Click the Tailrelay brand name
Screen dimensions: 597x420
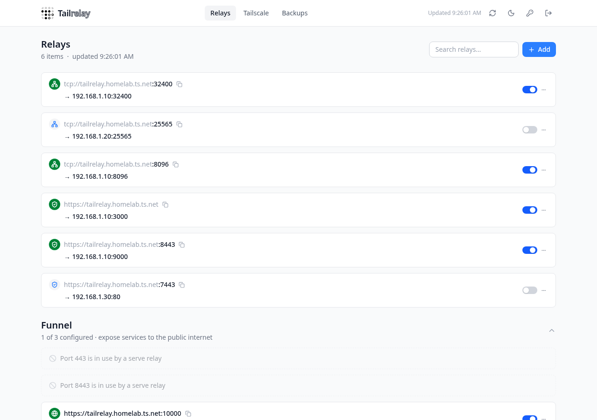click(x=74, y=14)
